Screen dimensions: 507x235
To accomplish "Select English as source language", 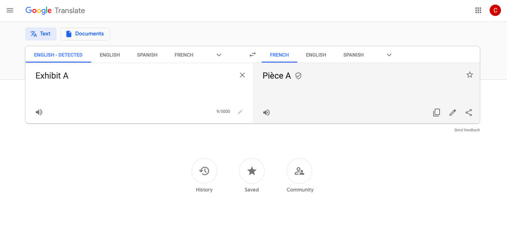I will click(110, 55).
